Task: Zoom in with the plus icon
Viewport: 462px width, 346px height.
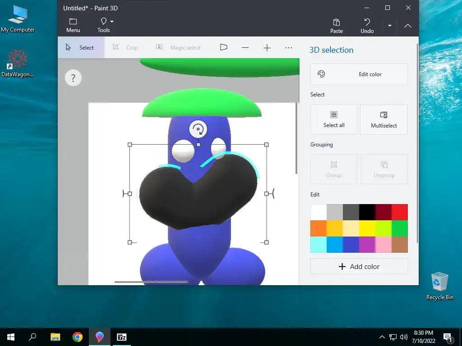Action: pyautogui.click(x=267, y=48)
